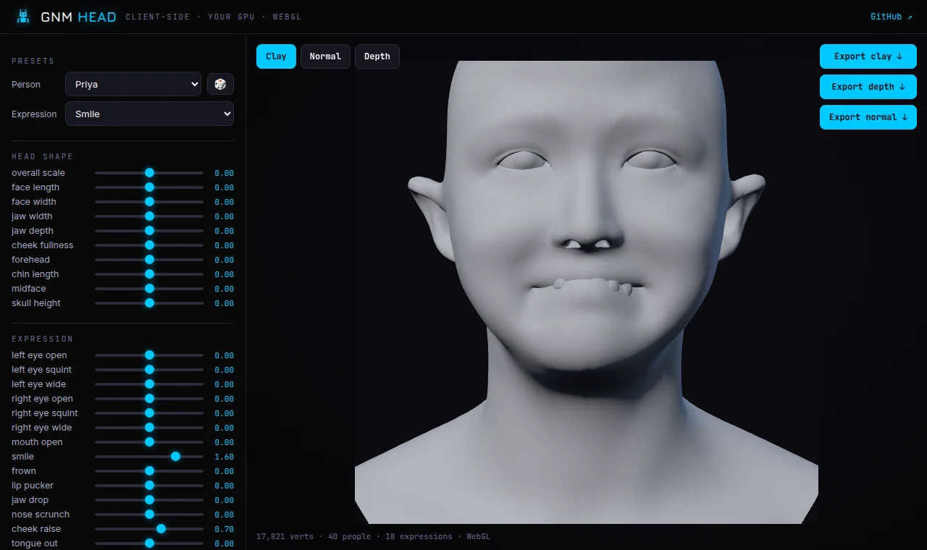The width and height of the screenshot is (927, 550).
Task: Open the GitHub link
Action: click(892, 17)
